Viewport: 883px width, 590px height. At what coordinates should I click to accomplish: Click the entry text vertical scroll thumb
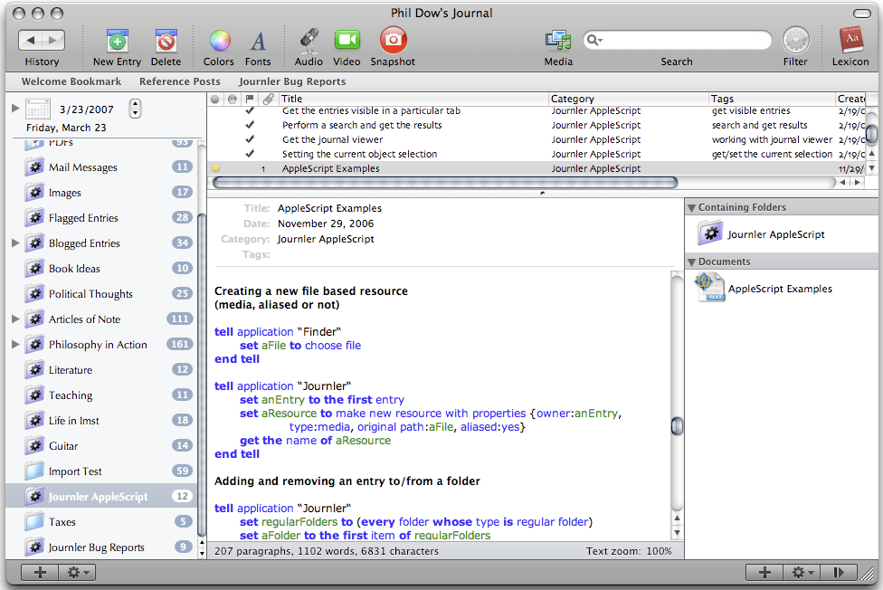(677, 426)
